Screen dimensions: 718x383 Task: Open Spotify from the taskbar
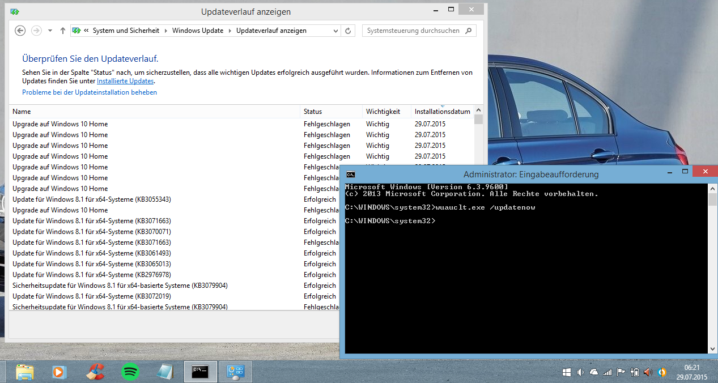pos(130,372)
